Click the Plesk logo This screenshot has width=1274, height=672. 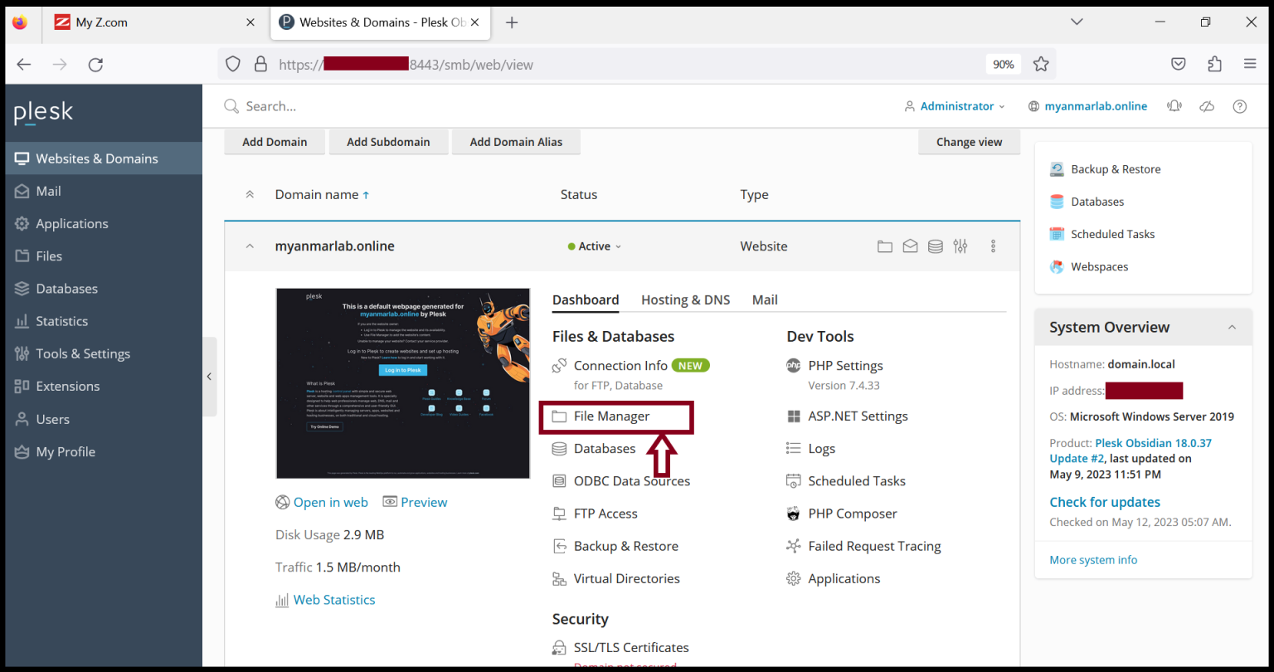(x=43, y=113)
